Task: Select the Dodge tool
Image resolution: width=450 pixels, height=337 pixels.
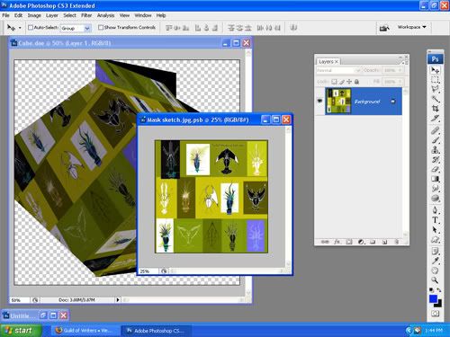Action: pos(435,198)
